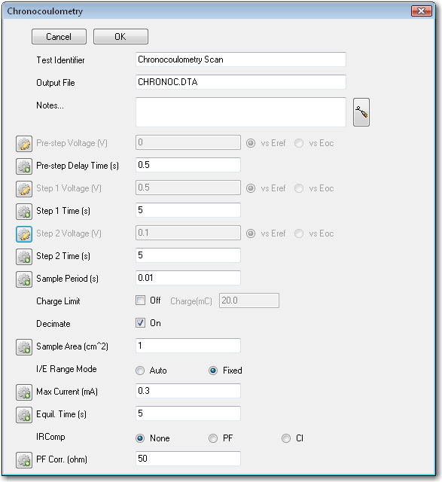This screenshot has width=442, height=482.
Task: Click the gear icon next to Sample Area
Action: tap(24, 346)
